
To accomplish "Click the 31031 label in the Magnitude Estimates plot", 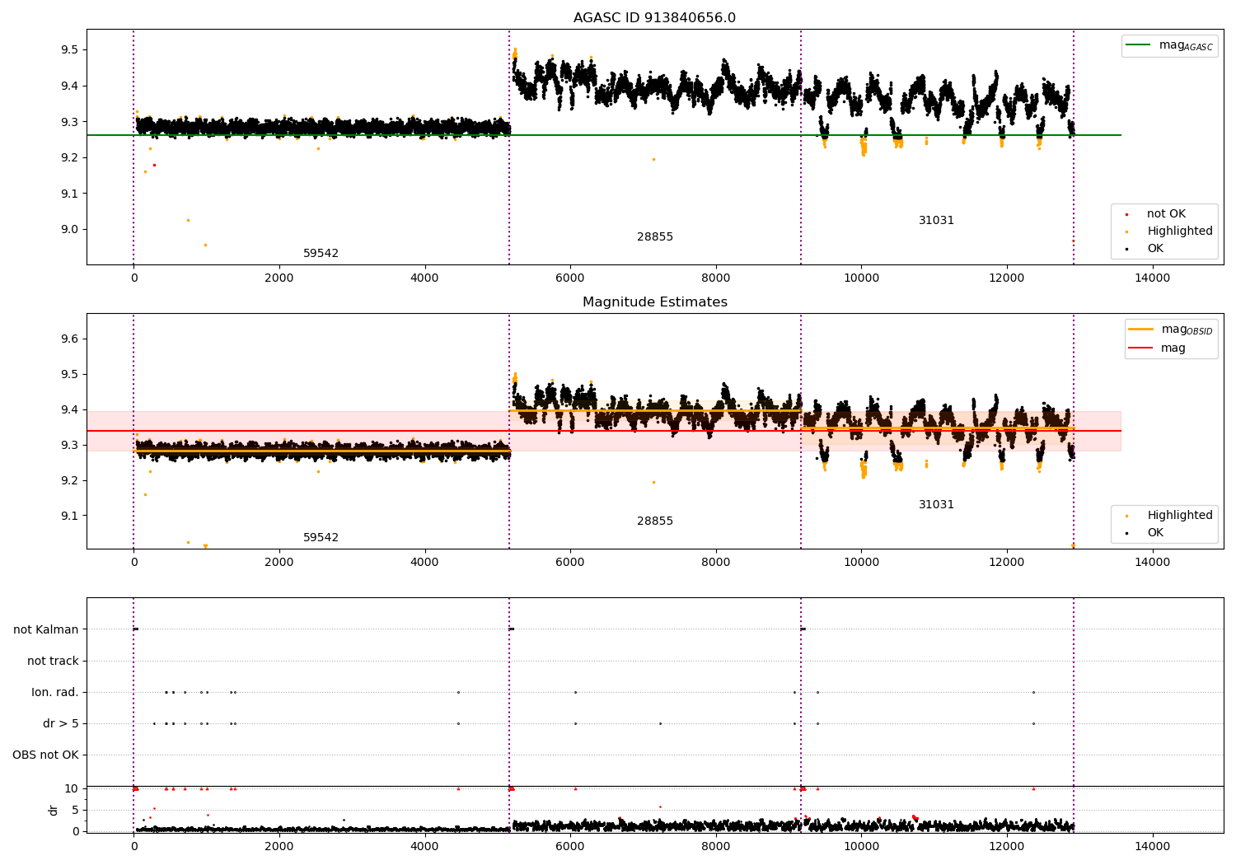I will coord(936,505).
